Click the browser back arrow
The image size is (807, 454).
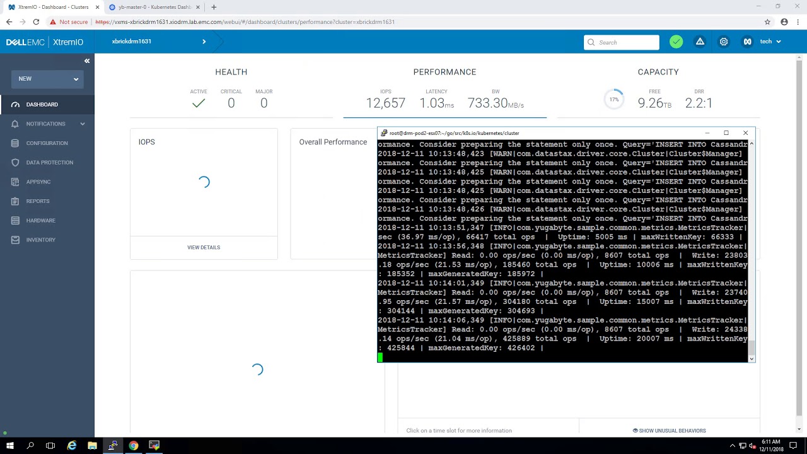[x=9, y=21]
